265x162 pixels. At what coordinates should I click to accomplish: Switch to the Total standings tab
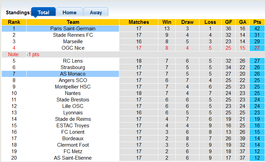click(43, 13)
